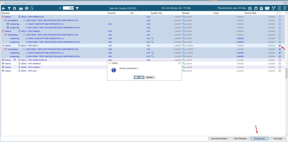The image size is (288, 142).
Task: Click the Fornecedor column header
Action: [x=111, y=13]
